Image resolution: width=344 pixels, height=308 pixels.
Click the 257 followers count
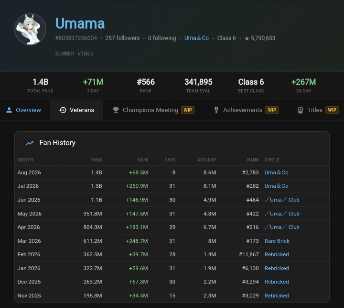tap(122, 38)
